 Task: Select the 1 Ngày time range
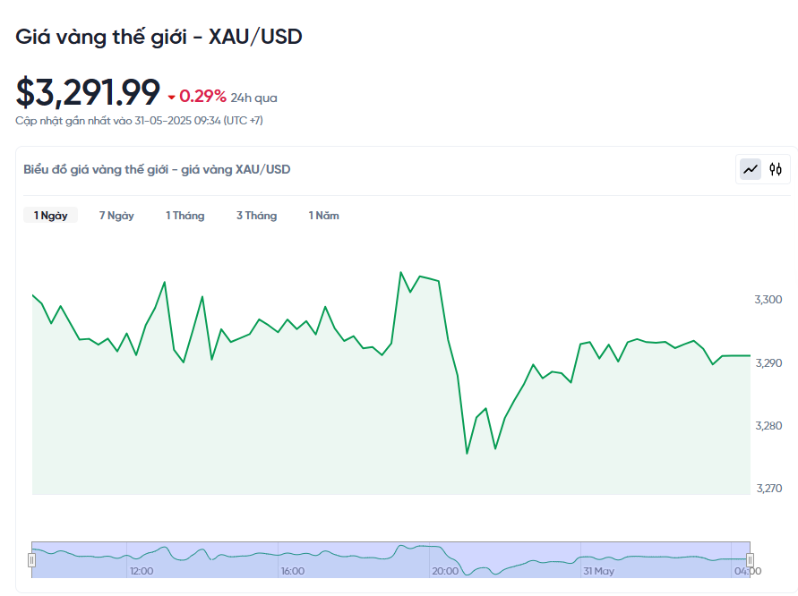(x=50, y=215)
